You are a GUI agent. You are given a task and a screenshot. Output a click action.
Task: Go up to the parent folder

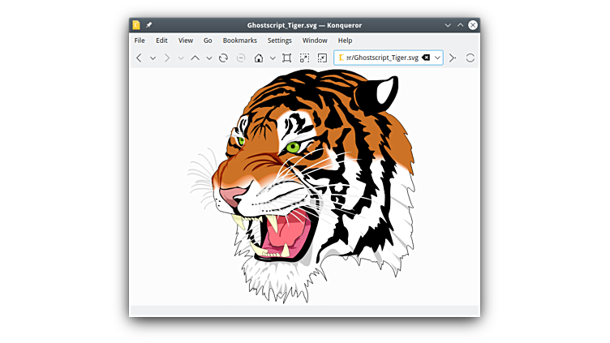(x=195, y=58)
